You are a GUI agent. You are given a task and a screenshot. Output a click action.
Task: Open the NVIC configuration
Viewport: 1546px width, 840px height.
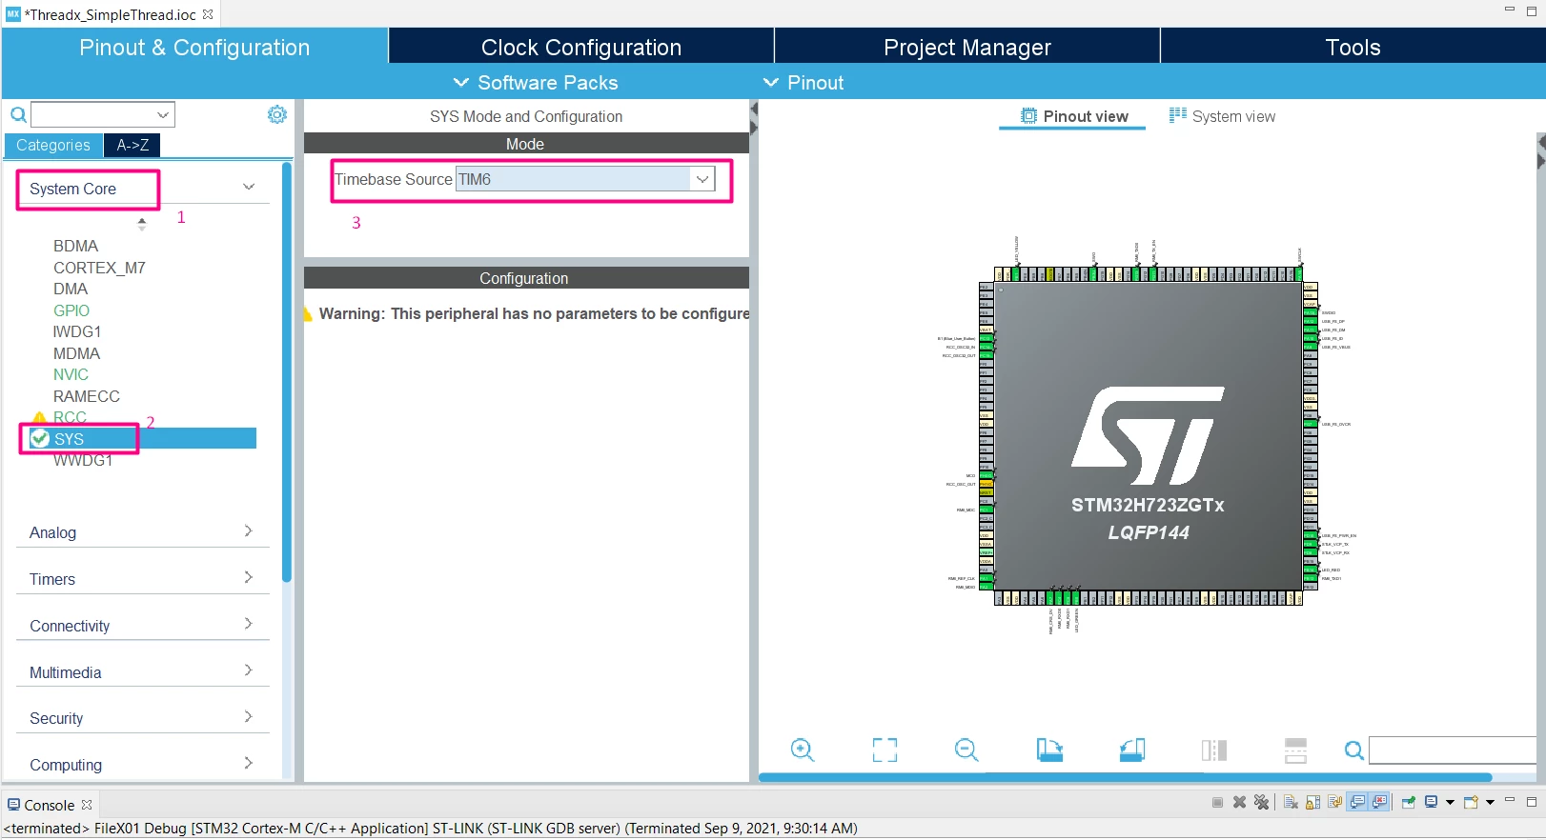pos(71,374)
